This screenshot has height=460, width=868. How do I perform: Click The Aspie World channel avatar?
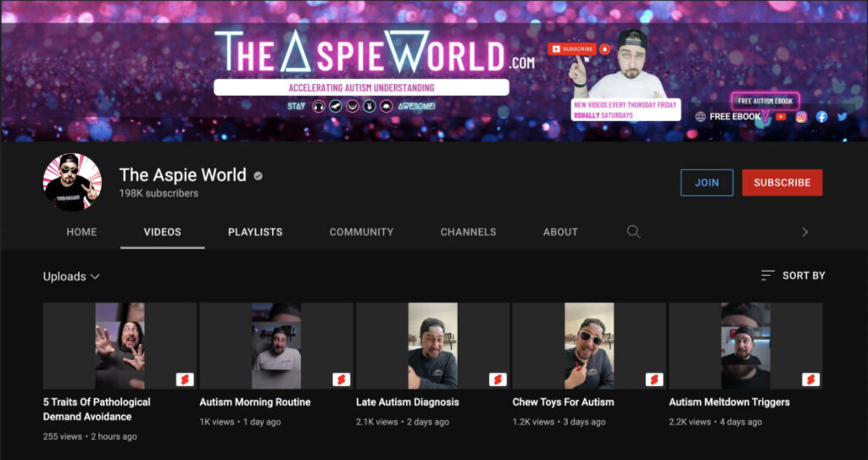click(73, 182)
